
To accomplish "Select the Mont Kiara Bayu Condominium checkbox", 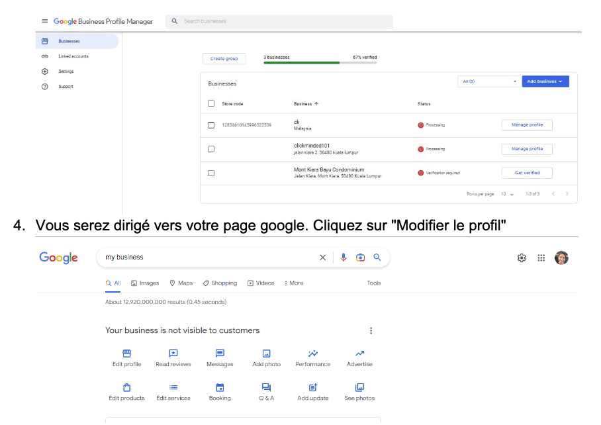I will pos(211,173).
